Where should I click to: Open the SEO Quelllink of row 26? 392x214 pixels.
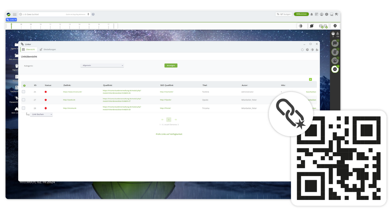point(167,92)
